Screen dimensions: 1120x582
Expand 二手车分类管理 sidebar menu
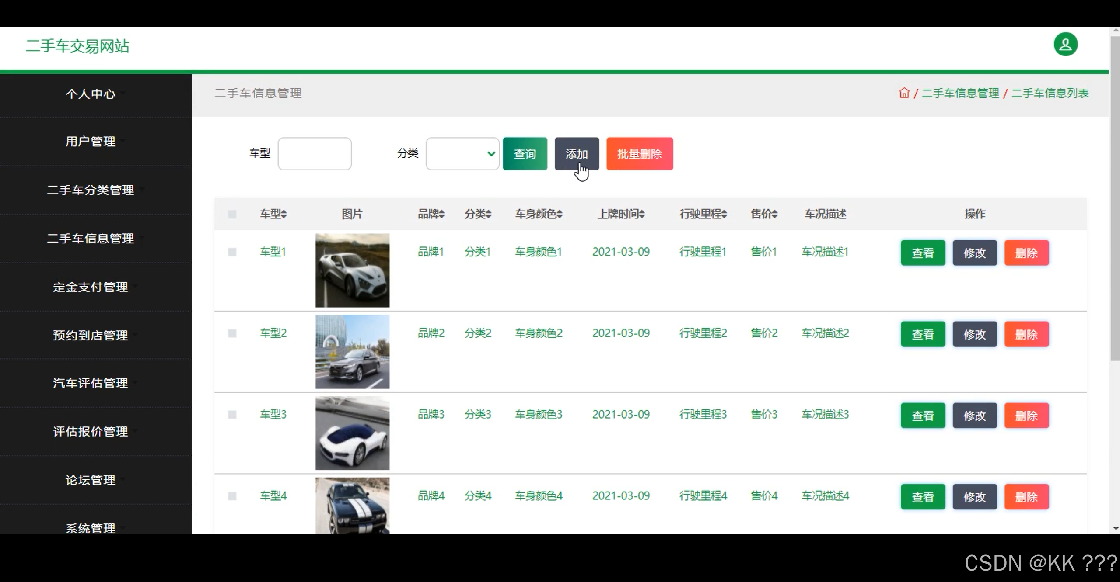91,190
